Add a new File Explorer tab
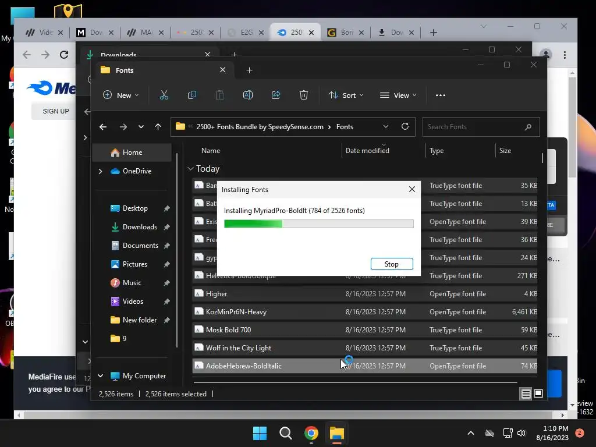Screen dimensions: 596x447 coord(249,70)
